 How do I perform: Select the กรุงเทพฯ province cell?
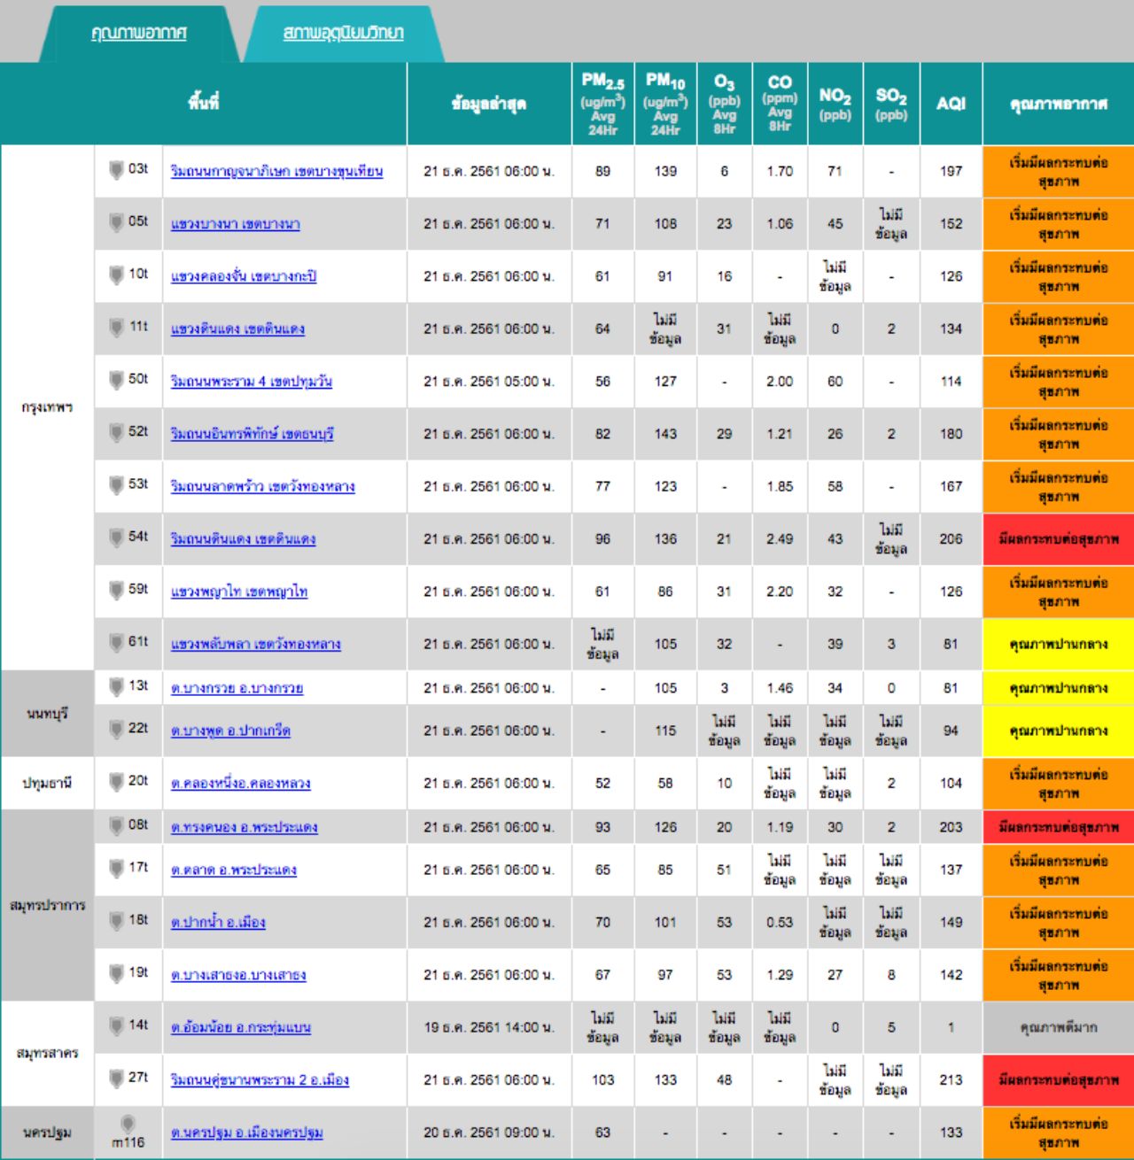[x=48, y=407]
